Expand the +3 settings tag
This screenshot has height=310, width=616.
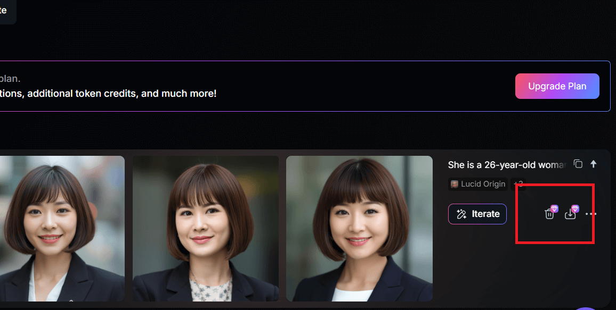pos(518,184)
